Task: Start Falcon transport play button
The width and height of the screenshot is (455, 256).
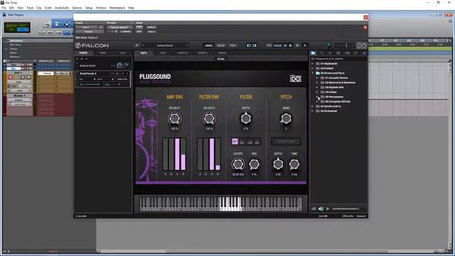Action: [x=291, y=46]
